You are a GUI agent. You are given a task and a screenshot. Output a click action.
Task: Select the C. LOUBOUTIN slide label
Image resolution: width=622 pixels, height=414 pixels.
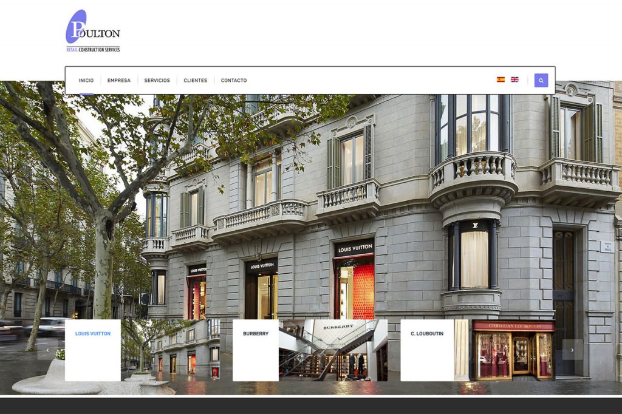[x=427, y=334]
